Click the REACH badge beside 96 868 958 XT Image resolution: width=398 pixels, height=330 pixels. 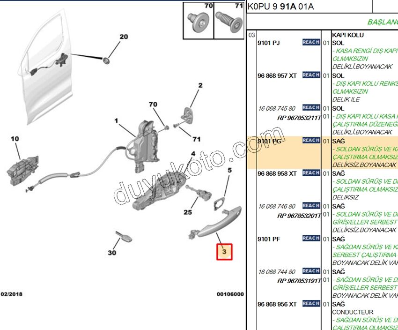click(311, 173)
